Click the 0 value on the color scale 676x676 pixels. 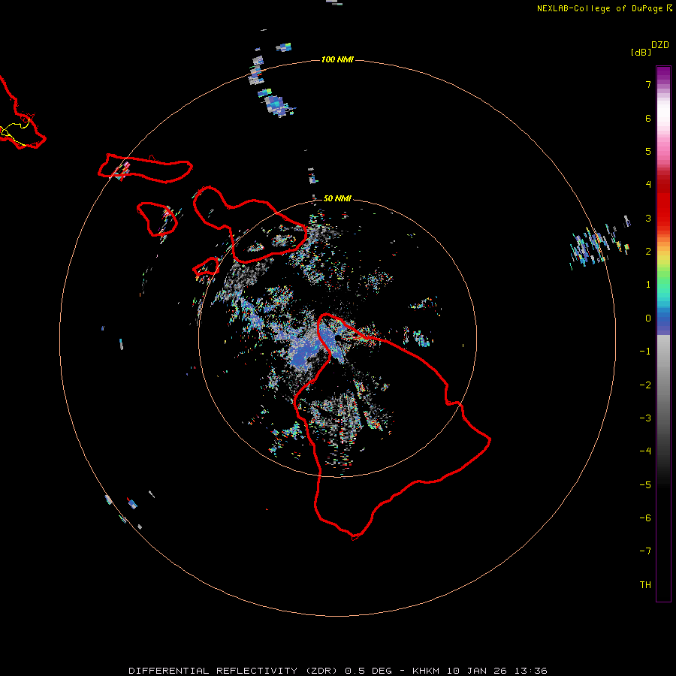pos(648,318)
